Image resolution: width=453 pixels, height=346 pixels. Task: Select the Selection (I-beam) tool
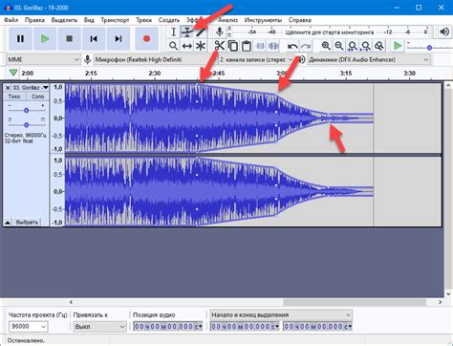[173, 32]
